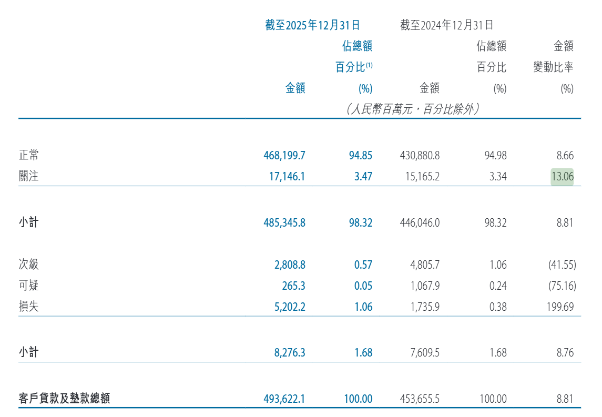Click the footnote (1) superscript marker

(x=370, y=65)
